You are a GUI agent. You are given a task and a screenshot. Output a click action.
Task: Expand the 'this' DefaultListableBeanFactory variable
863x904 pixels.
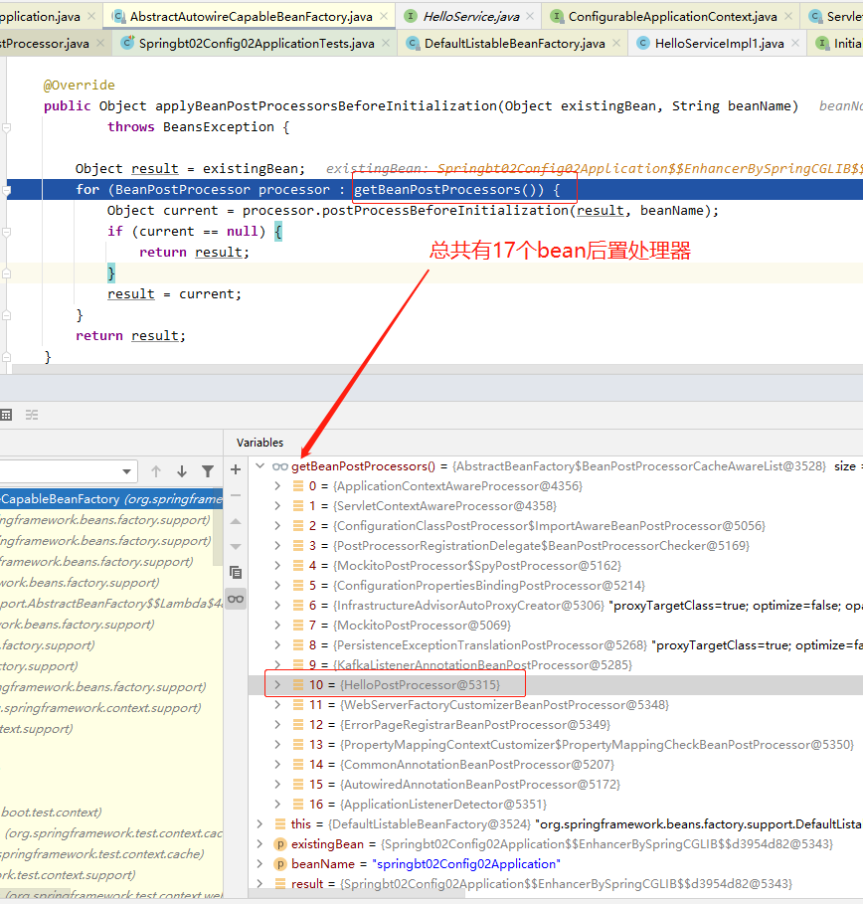pyautogui.click(x=260, y=823)
